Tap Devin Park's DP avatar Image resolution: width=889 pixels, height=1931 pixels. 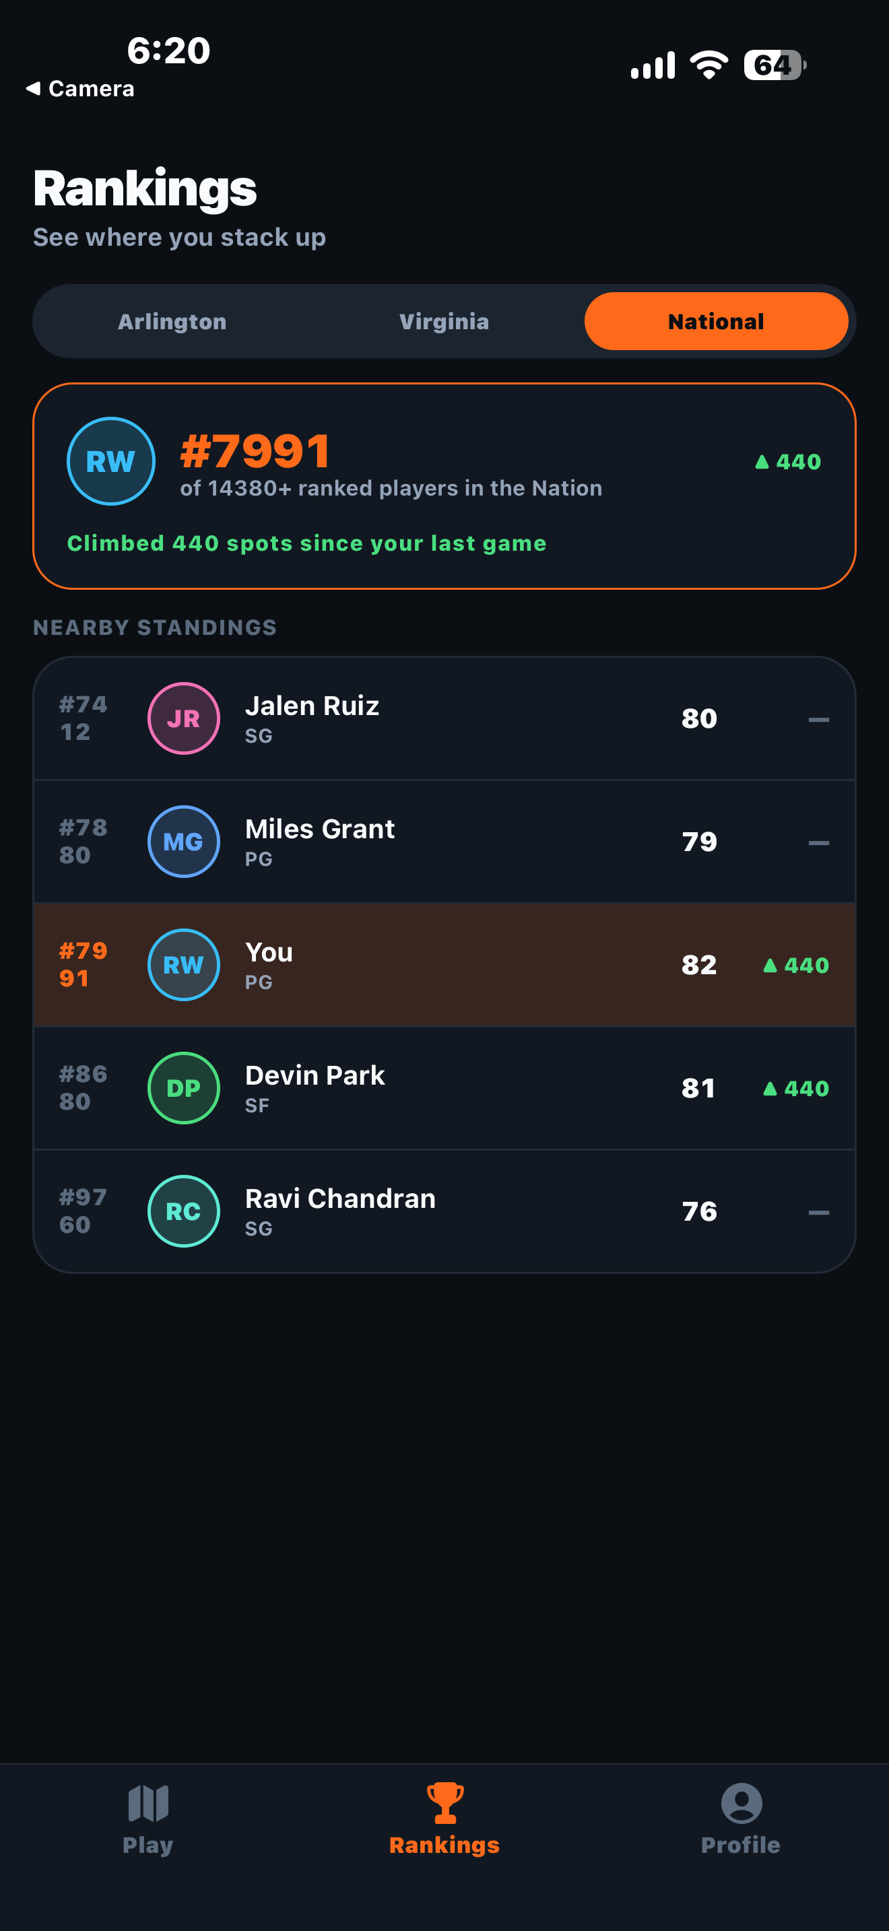point(184,1087)
